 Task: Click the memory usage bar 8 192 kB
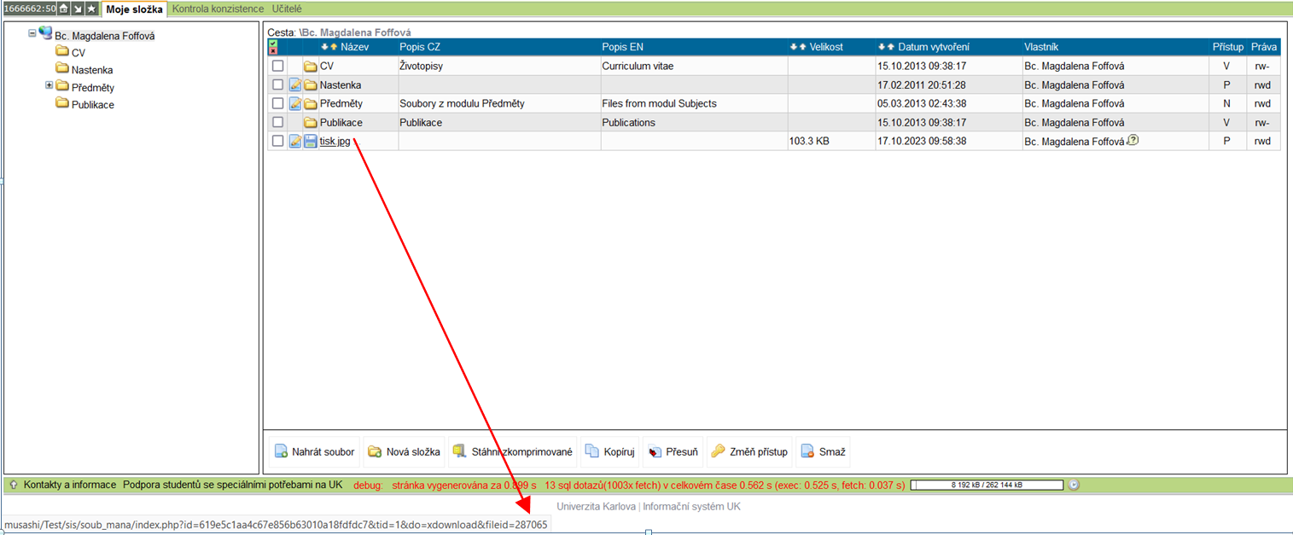click(987, 485)
